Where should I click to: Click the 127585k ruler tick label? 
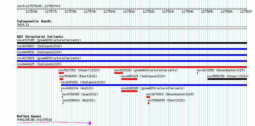pos(207,11)
